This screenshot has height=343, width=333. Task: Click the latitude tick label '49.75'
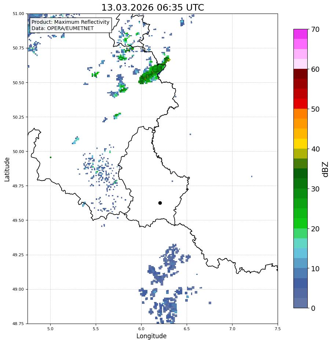tap(18, 186)
